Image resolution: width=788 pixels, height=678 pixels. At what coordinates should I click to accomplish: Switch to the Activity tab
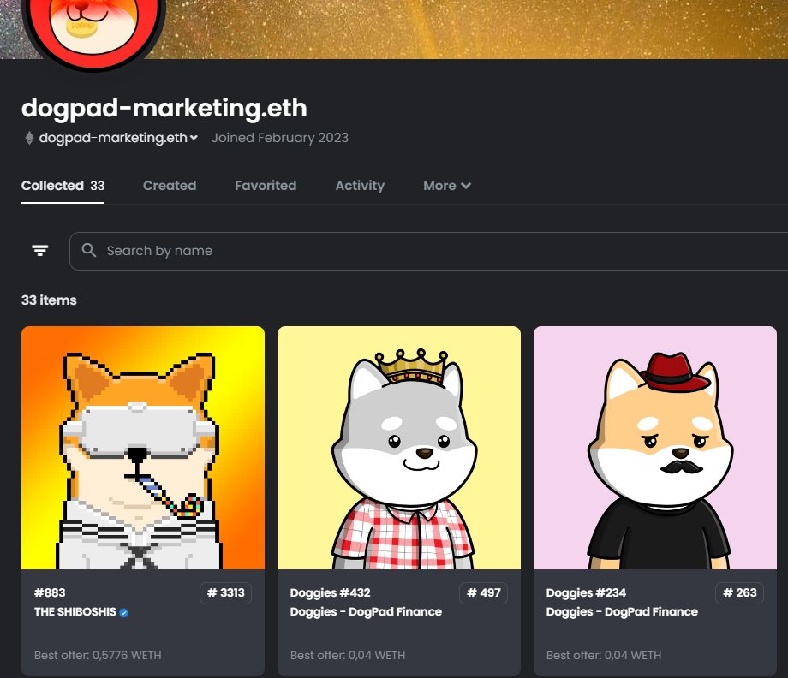tap(360, 186)
